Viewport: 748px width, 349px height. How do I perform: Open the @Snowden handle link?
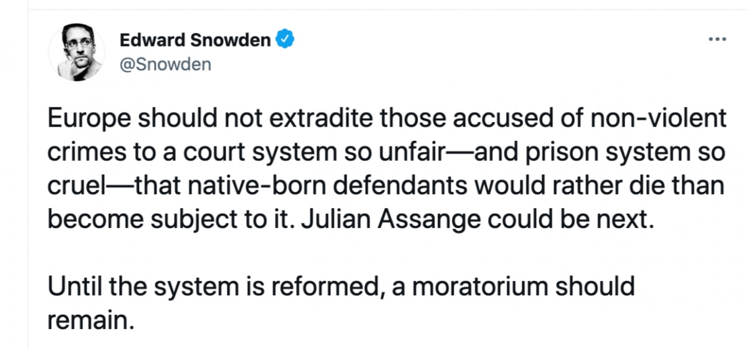coord(165,64)
